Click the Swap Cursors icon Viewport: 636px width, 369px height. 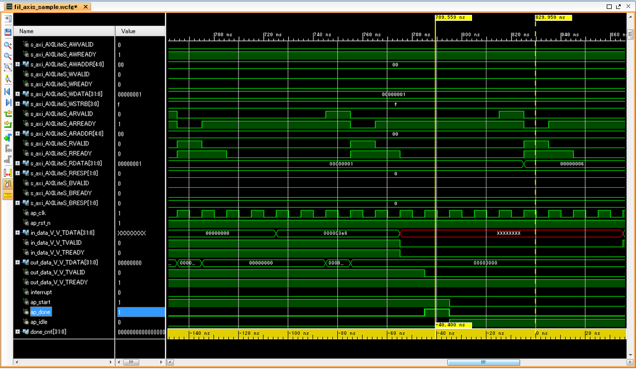7,173
